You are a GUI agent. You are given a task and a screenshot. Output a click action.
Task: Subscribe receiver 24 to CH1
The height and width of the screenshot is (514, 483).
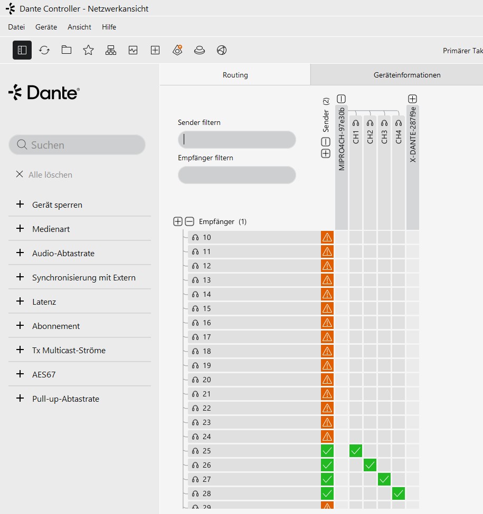point(356,437)
